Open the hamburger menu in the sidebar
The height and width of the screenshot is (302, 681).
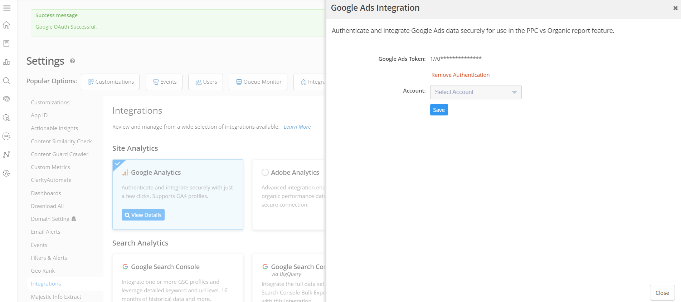[x=7, y=8]
